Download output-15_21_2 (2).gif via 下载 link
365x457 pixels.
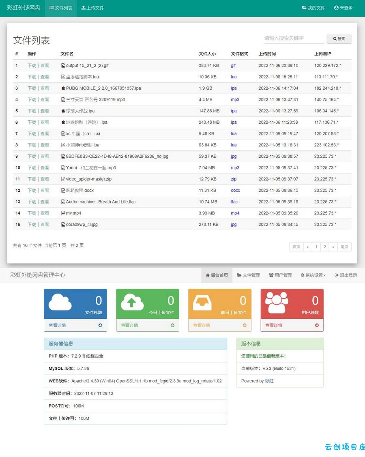[x=32, y=66]
